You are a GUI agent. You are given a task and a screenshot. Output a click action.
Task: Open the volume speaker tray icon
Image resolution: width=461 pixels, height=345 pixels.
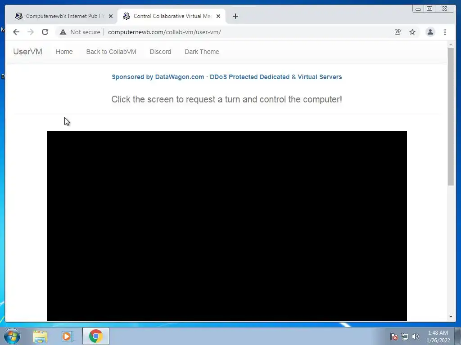pos(415,336)
